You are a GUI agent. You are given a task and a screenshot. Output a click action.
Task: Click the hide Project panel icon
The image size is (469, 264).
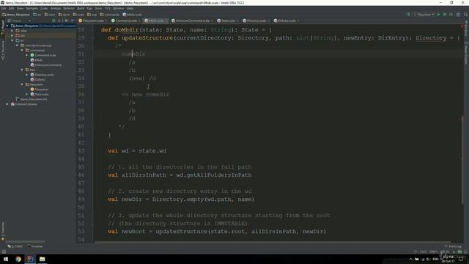73,21
